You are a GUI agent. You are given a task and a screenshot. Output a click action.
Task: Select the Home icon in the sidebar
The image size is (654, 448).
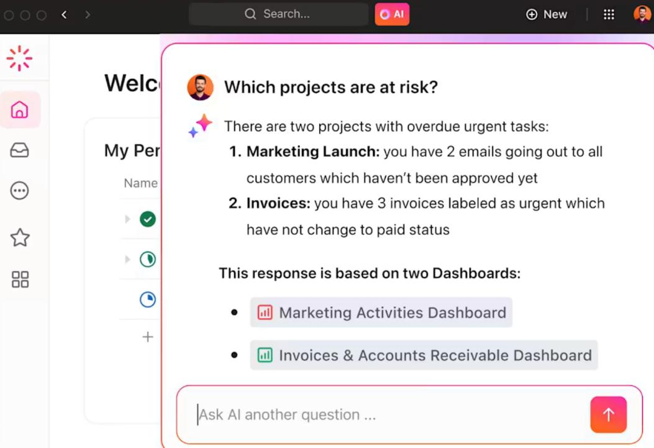[19, 109]
